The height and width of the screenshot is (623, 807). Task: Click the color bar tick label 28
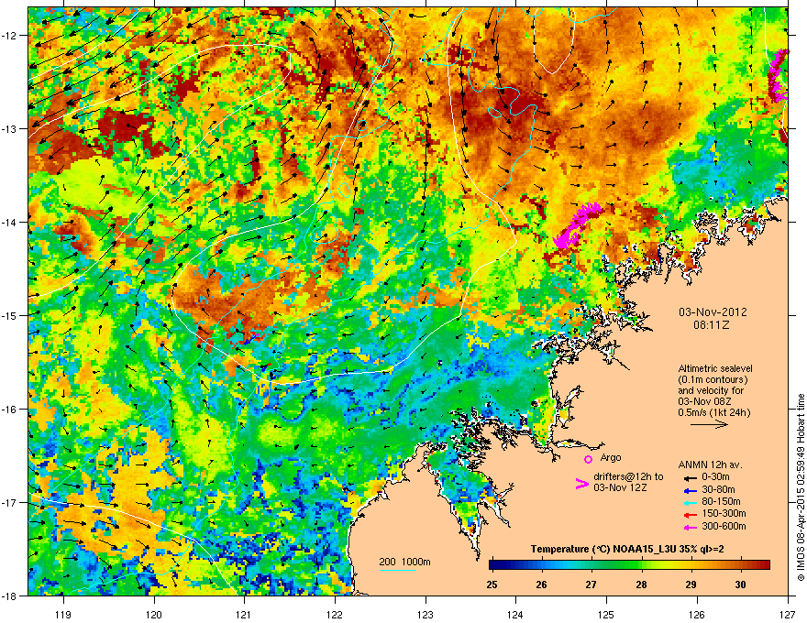pos(641,585)
